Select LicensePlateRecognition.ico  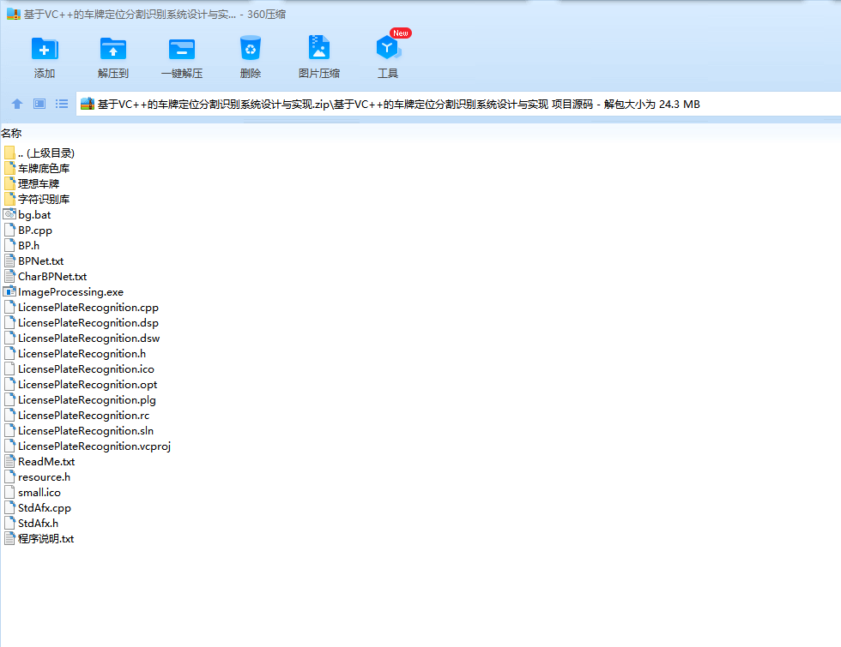tap(79, 369)
